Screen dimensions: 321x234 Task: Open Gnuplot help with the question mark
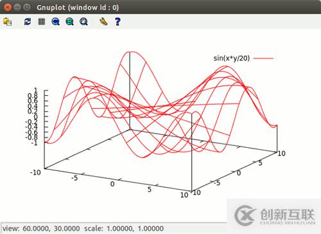(117, 22)
